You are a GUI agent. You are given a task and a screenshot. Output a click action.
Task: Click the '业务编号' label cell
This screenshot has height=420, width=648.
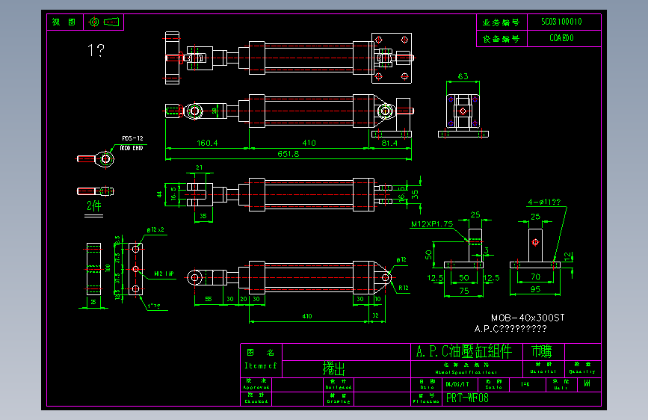(x=502, y=22)
